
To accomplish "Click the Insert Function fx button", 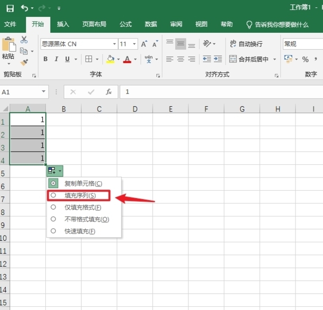I will (x=109, y=92).
